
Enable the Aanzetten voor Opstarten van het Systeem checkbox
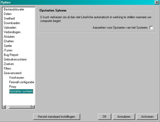151,28
